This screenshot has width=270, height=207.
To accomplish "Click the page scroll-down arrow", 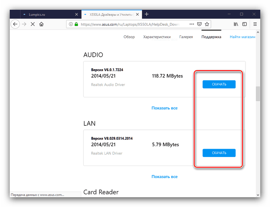I will point(258,195).
